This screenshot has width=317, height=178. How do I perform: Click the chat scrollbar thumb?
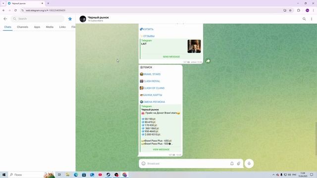coord(316,138)
